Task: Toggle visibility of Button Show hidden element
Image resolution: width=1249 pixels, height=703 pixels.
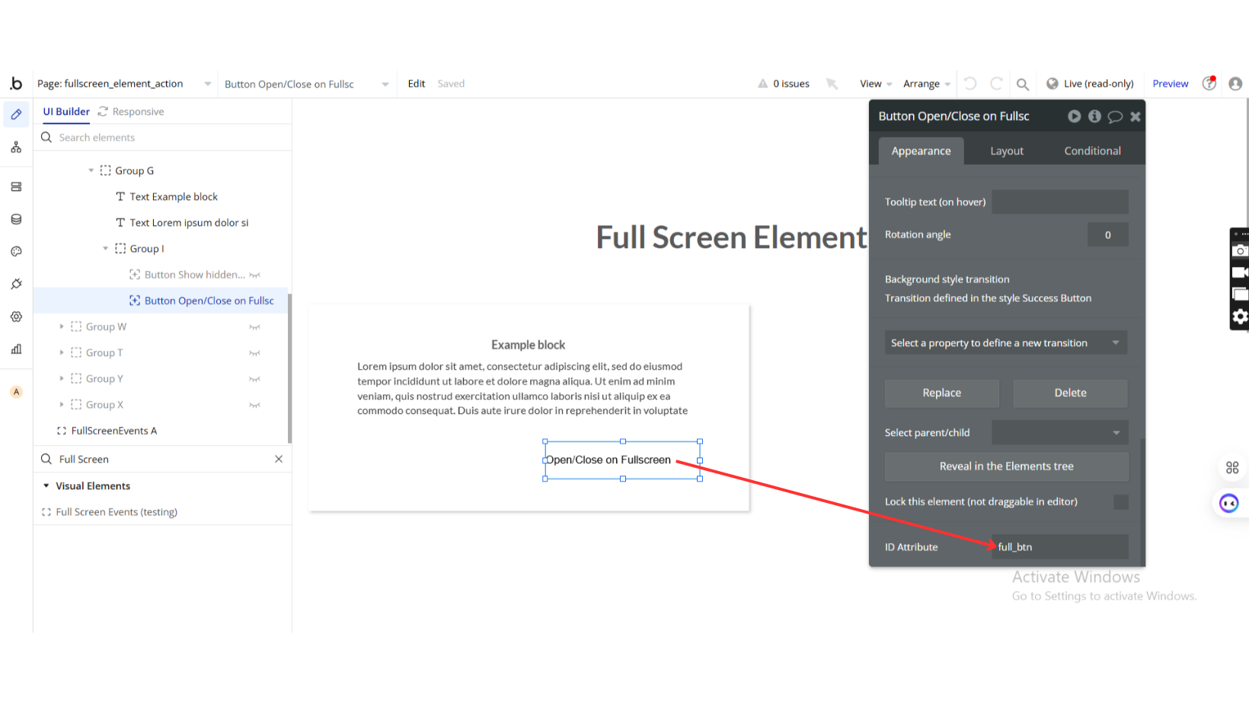Action: click(x=254, y=275)
